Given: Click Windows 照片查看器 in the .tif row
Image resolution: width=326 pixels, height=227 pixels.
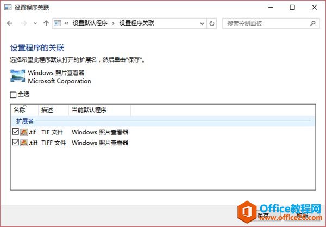Looking at the screenshot, I should pos(100,132).
